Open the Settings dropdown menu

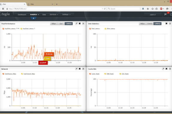(66, 15)
